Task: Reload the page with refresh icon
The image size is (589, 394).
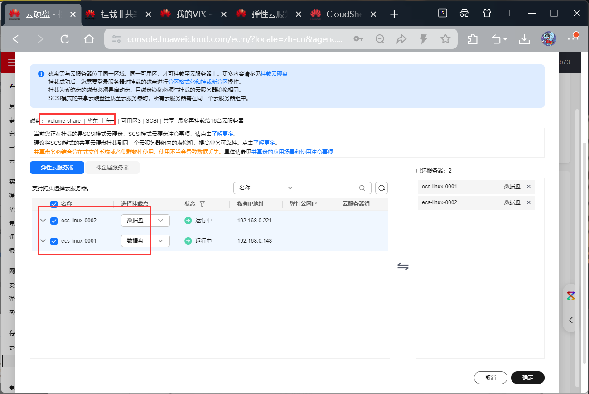Action: click(x=65, y=39)
